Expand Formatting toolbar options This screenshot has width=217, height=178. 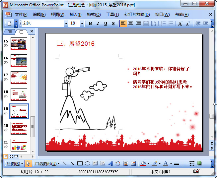pos(212,24)
